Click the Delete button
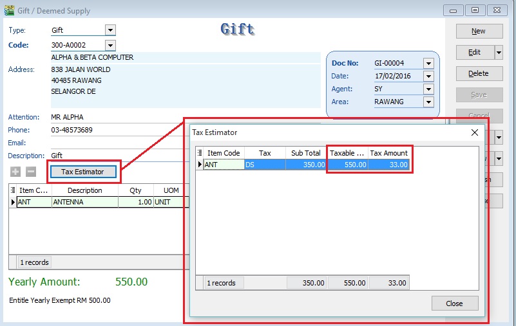516x326 pixels. 478,73
